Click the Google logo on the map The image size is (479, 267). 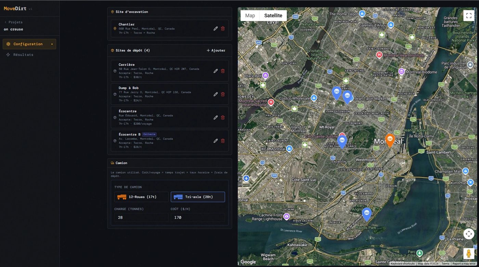pyautogui.click(x=248, y=262)
